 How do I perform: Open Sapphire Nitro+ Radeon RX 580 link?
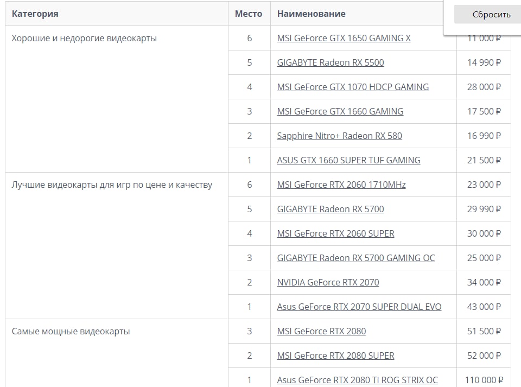pyautogui.click(x=339, y=136)
